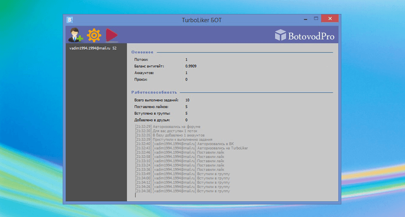This screenshot has width=405, height=217.
Task: Click the 21:32:39 Приступили к выполнению задания line
Action: pyautogui.click(x=174, y=139)
